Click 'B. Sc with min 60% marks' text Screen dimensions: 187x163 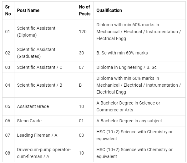122,53
